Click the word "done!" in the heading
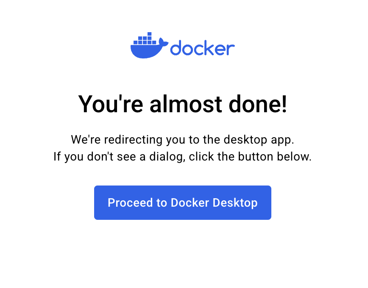The height and width of the screenshot is (288, 368). pyautogui.click(x=258, y=104)
